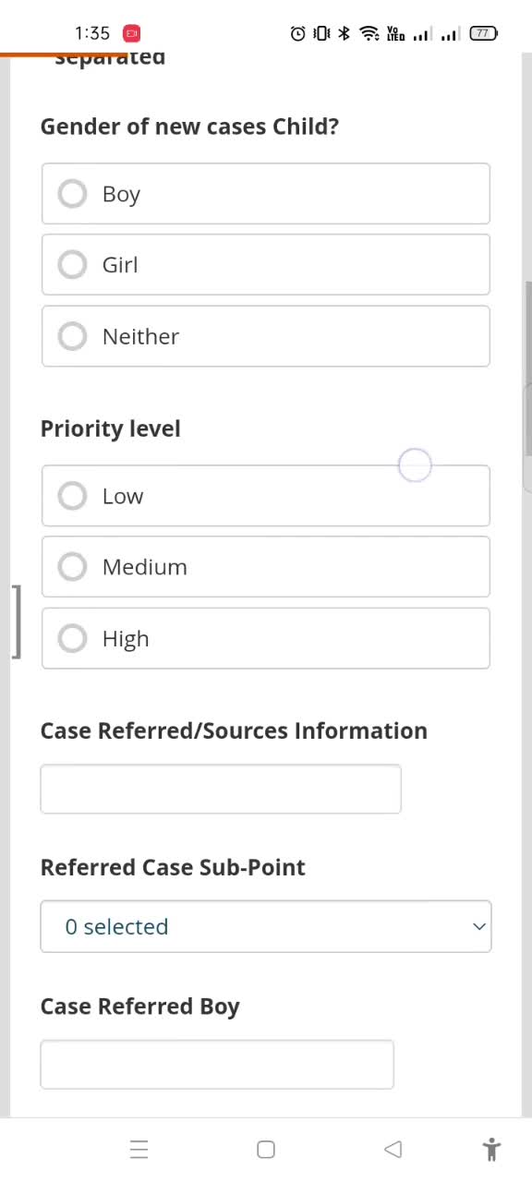Tap the Bluetooth icon in status bar
The height and width of the screenshot is (1182, 532).
coord(344,33)
